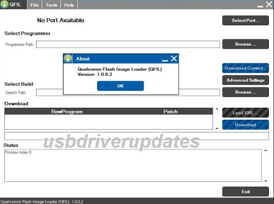
Task: Click the minus button beside RawProgram header
Action: coord(217,109)
